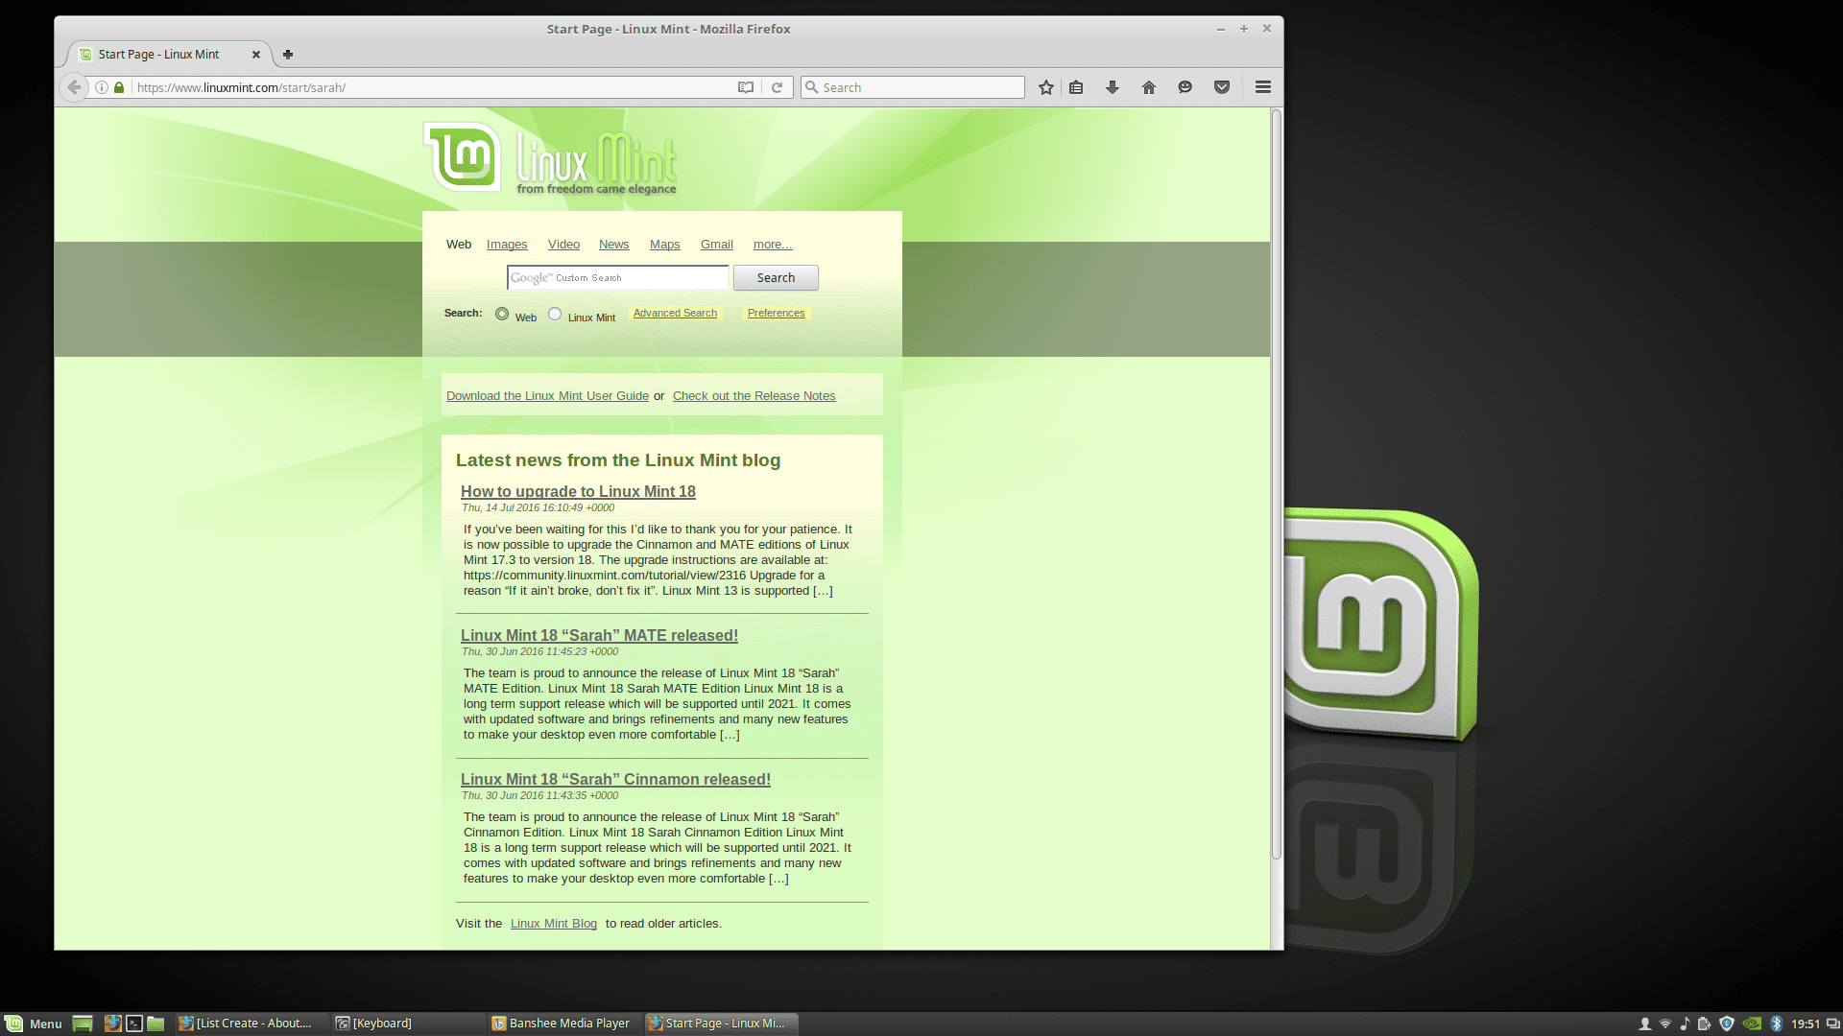Open the 'more...' dropdown in search tabs

772,245
